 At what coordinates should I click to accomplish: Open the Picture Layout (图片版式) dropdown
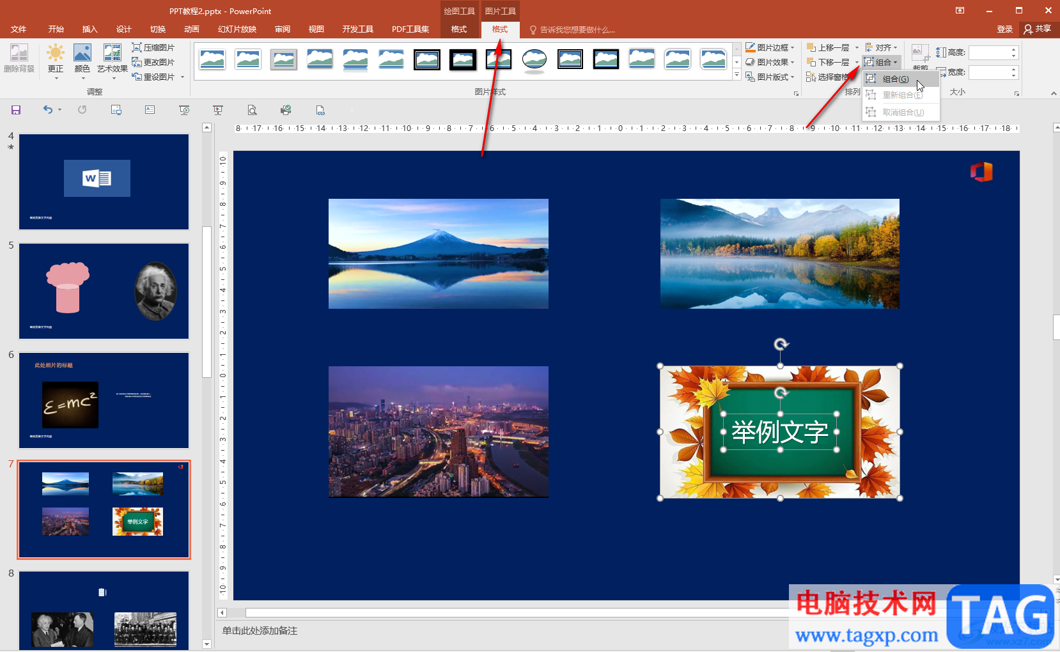(770, 77)
